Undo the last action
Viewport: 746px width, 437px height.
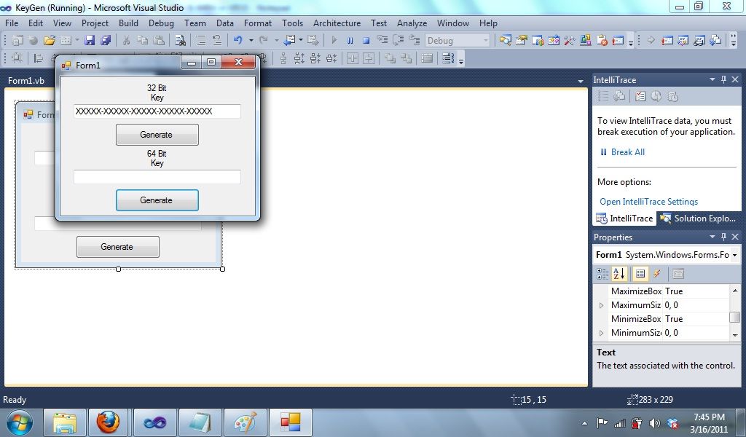tap(238, 41)
